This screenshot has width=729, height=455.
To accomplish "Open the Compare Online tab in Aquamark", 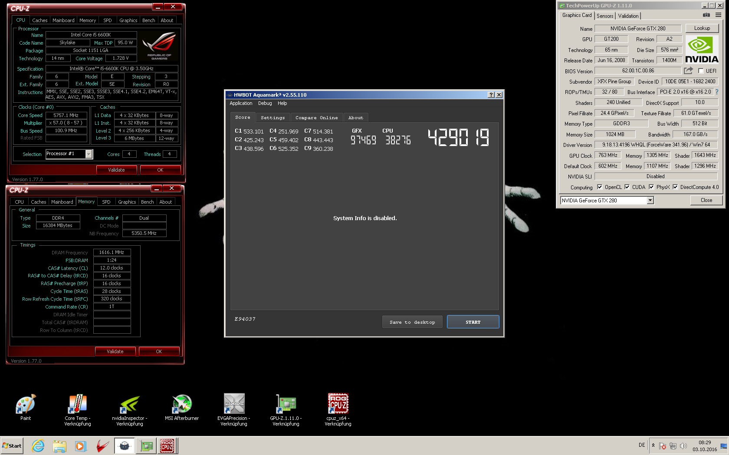I will pyautogui.click(x=317, y=118).
